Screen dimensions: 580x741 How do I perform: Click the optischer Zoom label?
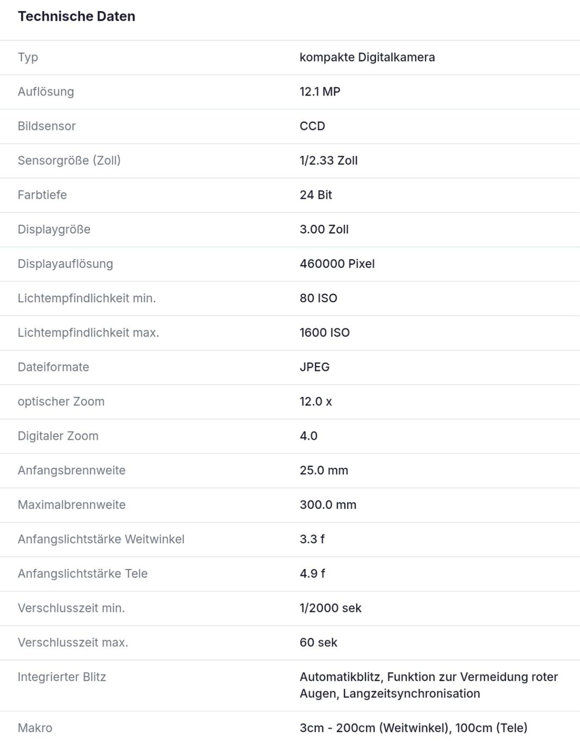(61, 402)
